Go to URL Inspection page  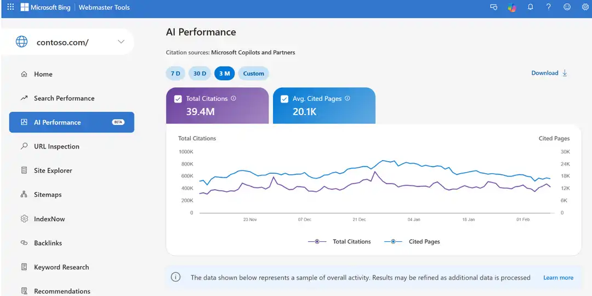(x=56, y=146)
